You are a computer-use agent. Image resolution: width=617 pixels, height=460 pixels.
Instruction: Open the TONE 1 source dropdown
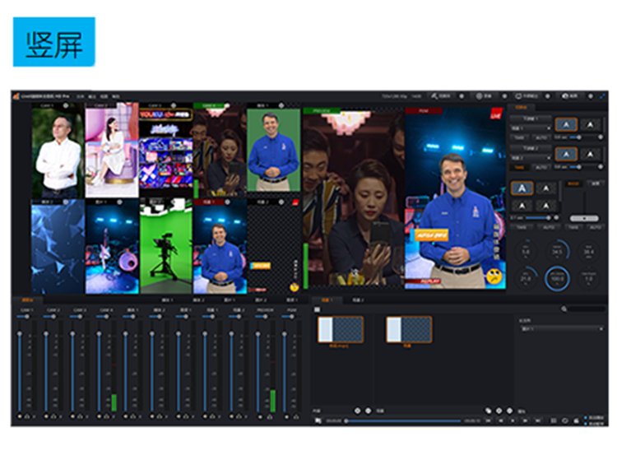531,128
